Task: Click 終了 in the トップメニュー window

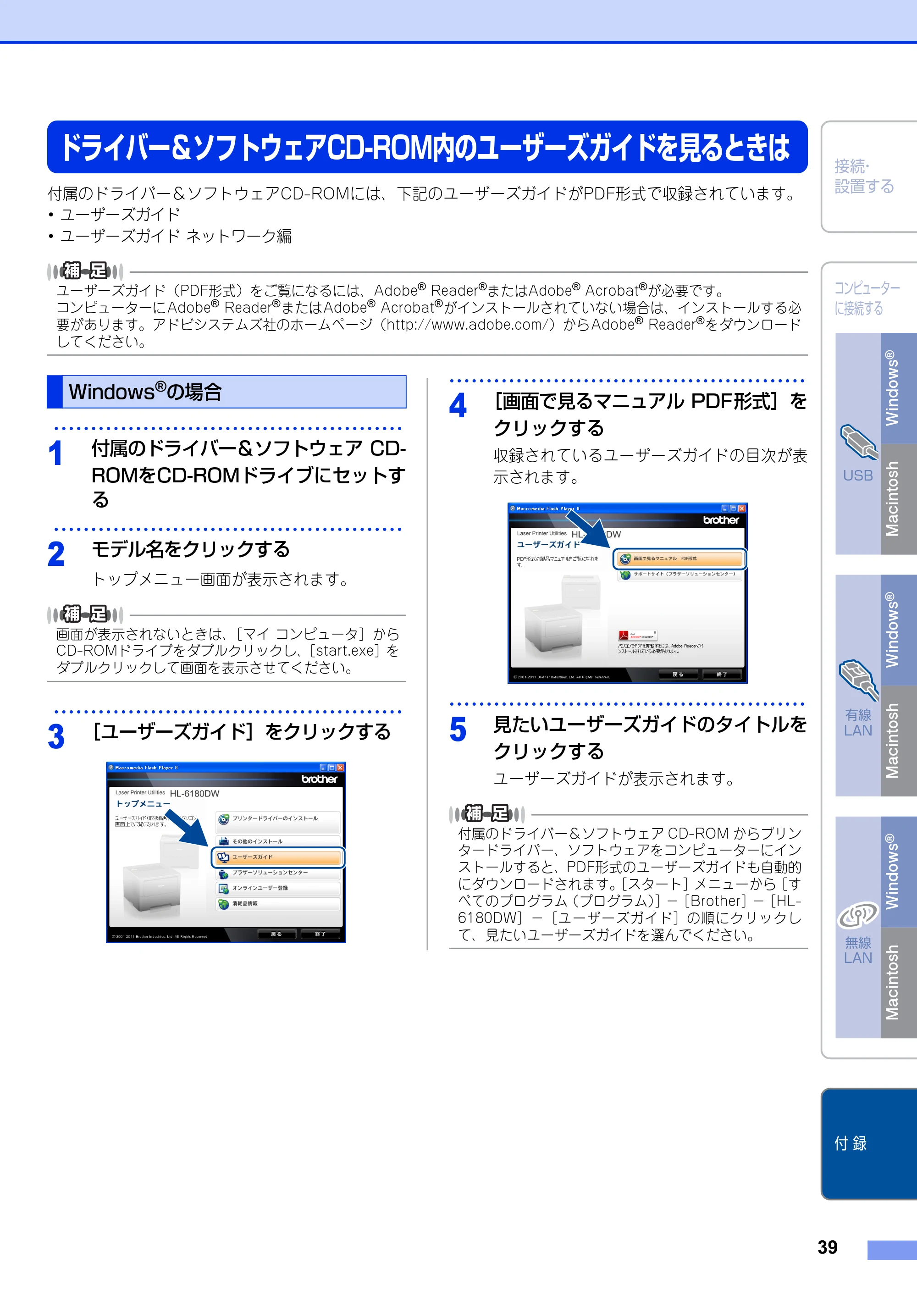Action: [321, 934]
